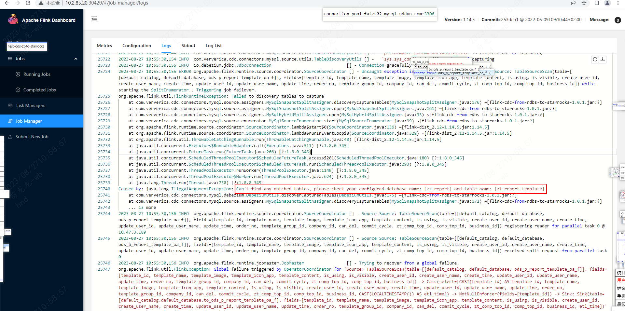The width and height of the screenshot is (625, 311).
Task: Click the connection-pool mysql host text
Action: tap(379, 14)
